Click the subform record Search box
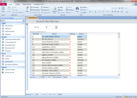The image size is (137, 98). (x=67, y=77)
